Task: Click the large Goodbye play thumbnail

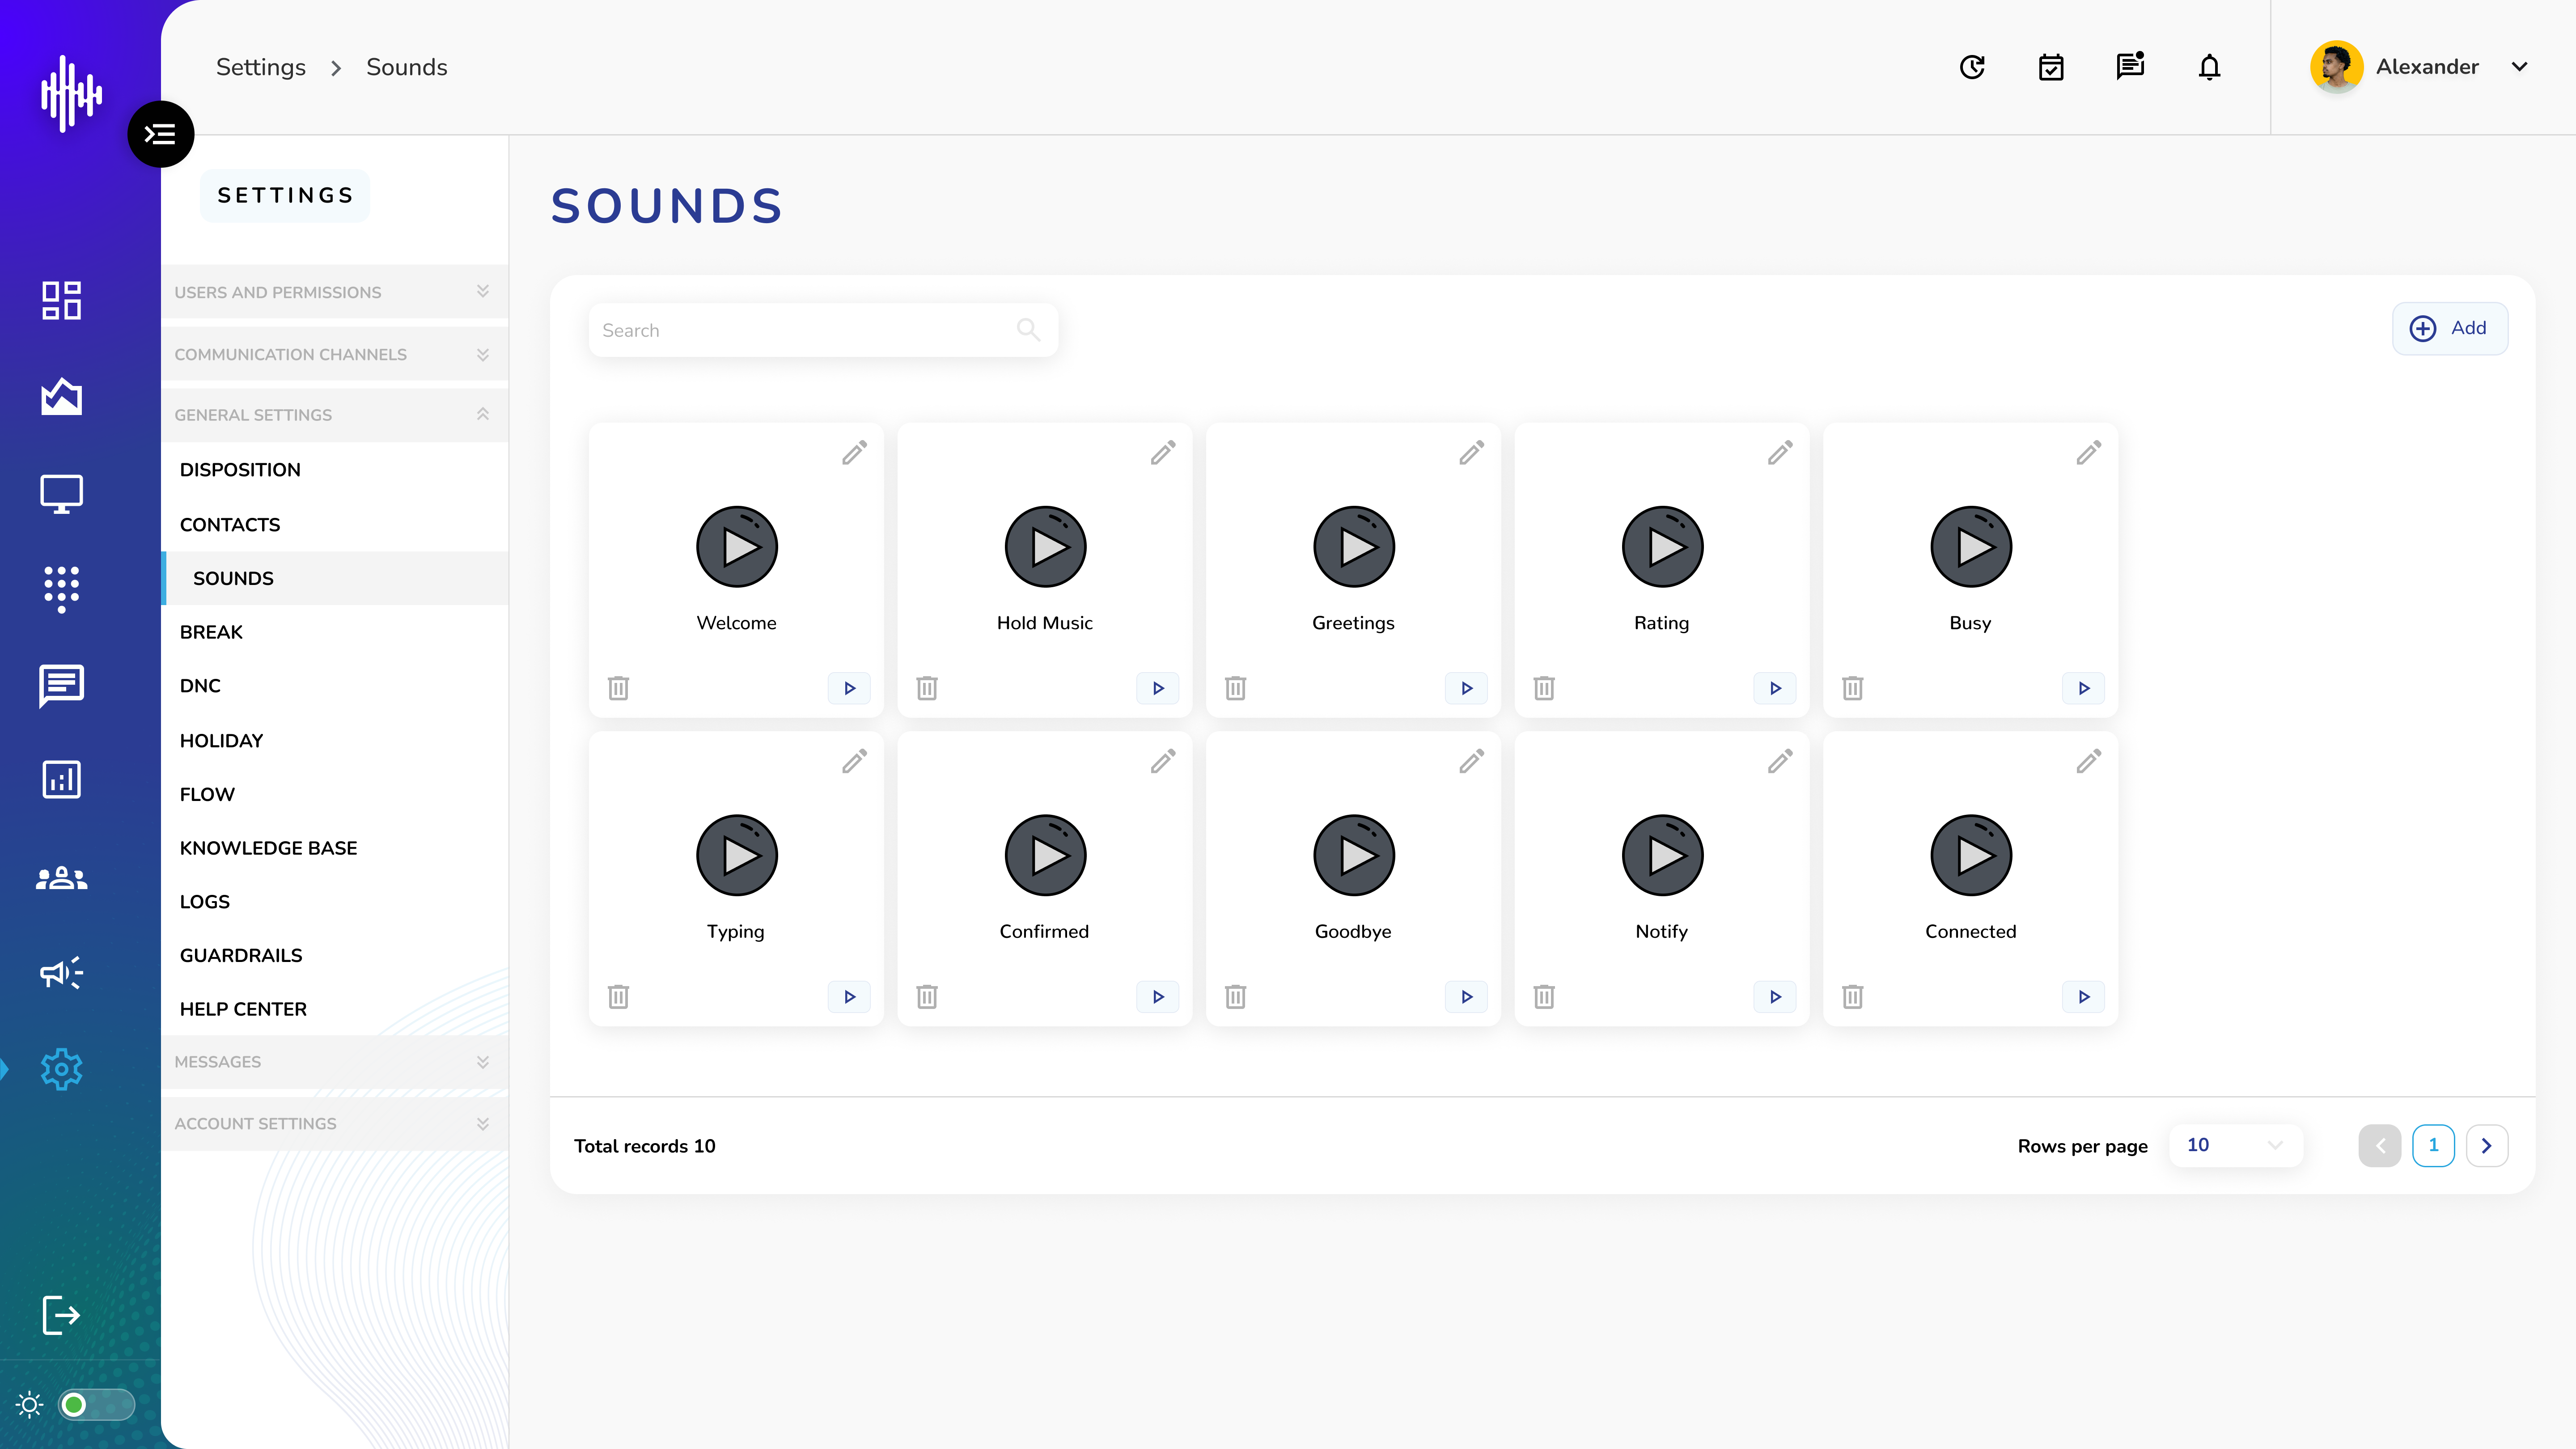Action: tap(1354, 856)
